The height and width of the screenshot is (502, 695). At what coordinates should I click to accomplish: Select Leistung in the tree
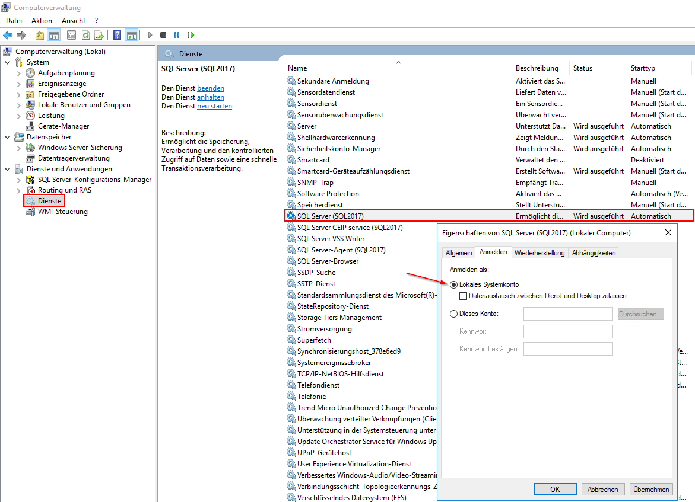click(x=51, y=116)
